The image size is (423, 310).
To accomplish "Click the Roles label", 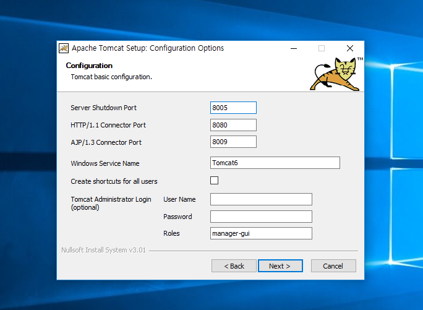I will click(x=171, y=233).
